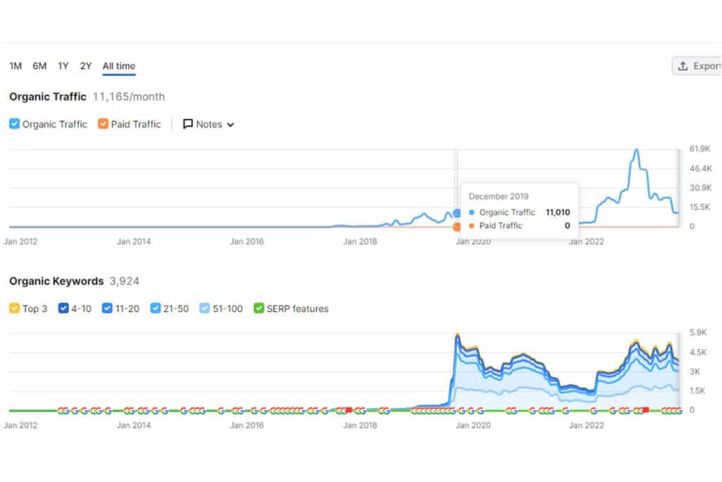Toggle the Top 3 keywords checkbox
Image resolution: width=722 pixels, height=482 pixels.
[x=14, y=308]
